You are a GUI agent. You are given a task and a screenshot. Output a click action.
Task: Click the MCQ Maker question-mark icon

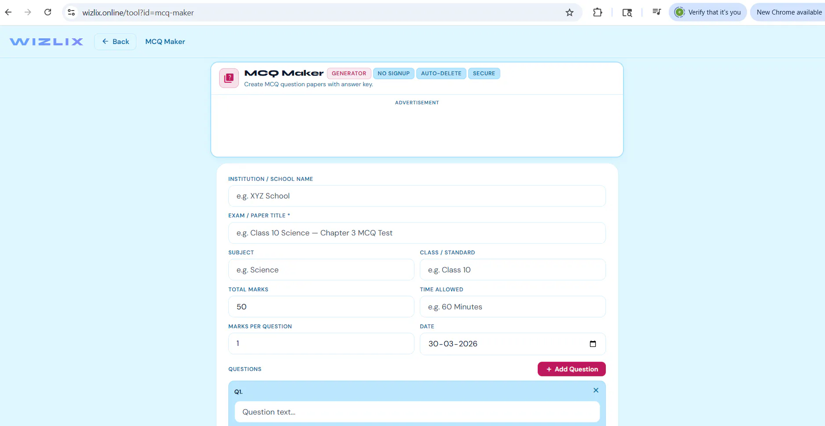tap(229, 78)
